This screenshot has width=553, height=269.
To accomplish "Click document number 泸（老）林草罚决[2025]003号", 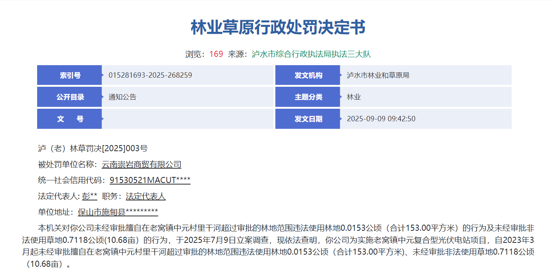I will pos(93,149).
